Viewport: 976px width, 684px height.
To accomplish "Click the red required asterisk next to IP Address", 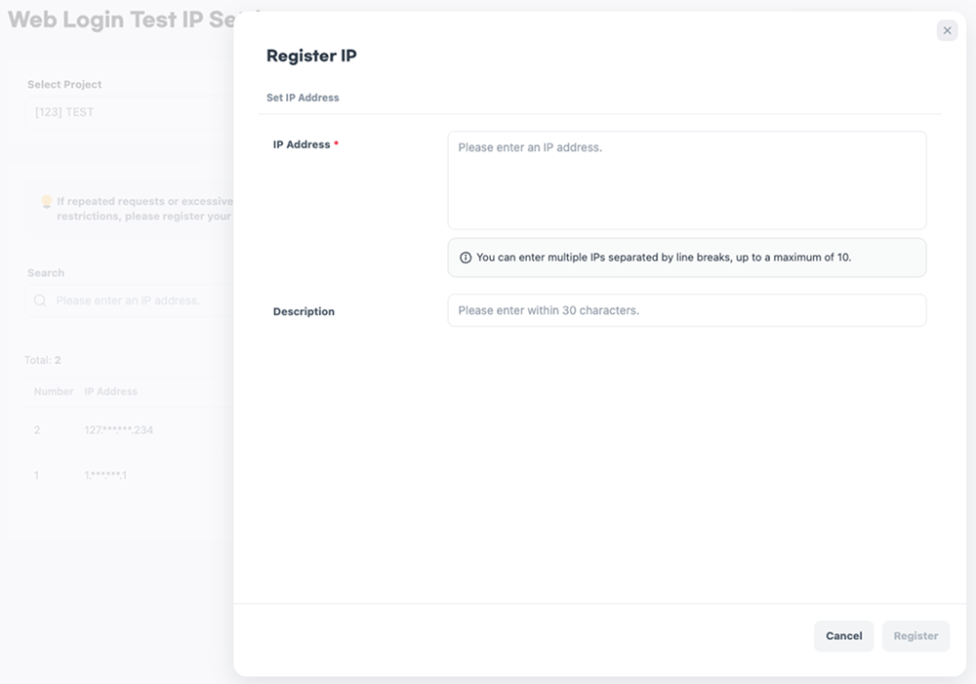I will click(x=337, y=144).
